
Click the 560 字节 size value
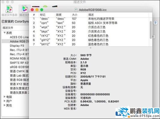86,55
